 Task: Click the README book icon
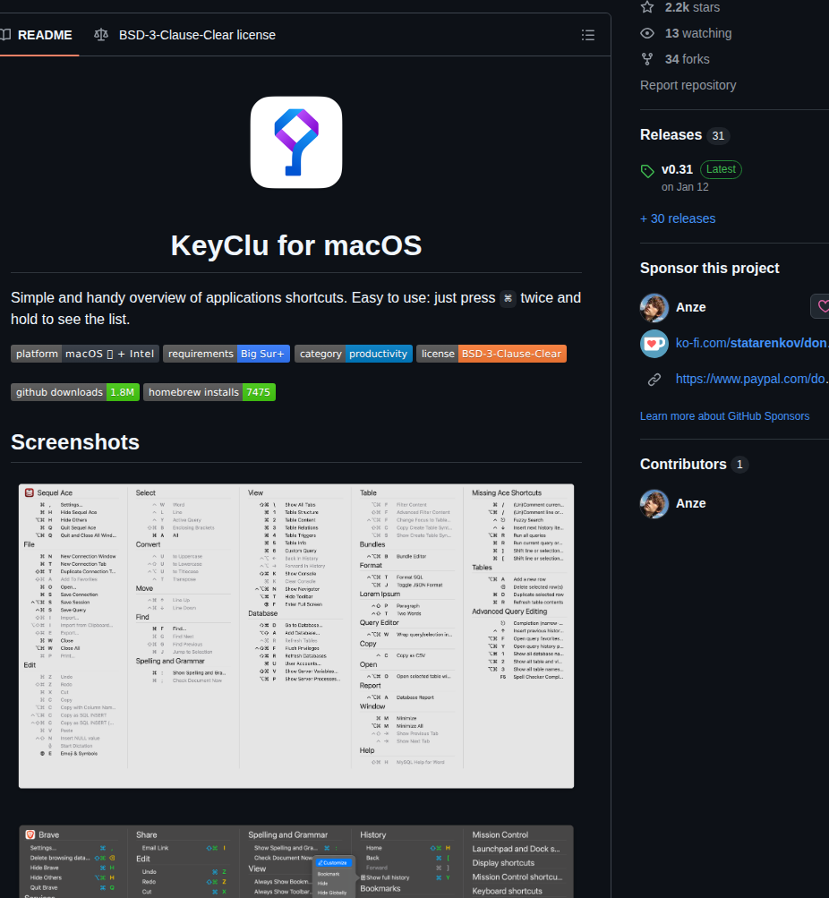pyautogui.click(x=5, y=35)
